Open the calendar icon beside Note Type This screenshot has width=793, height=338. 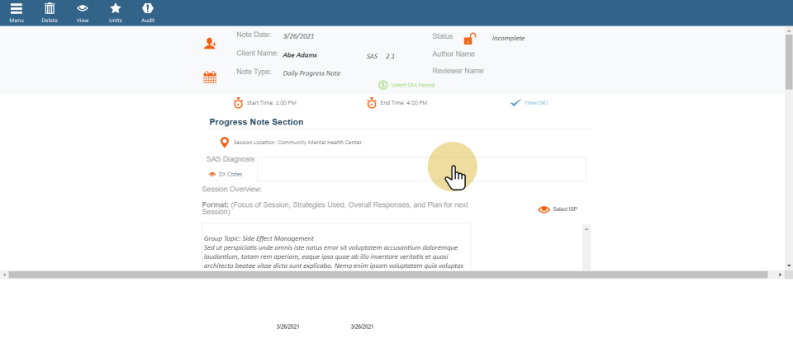click(210, 77)
